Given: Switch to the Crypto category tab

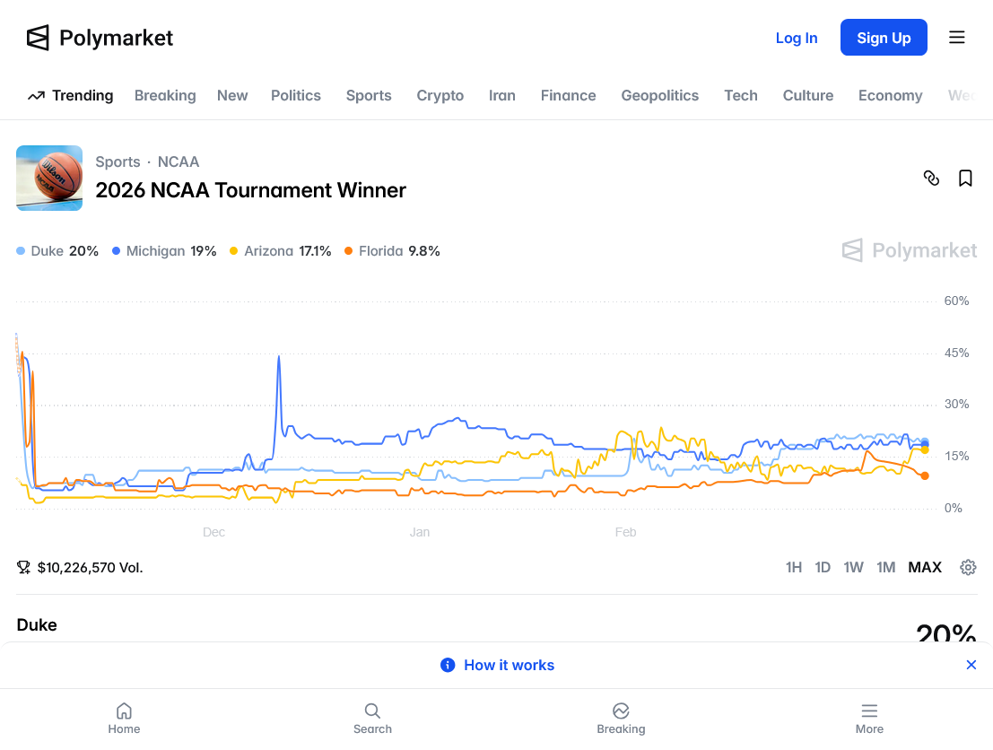Looking at the screenshot, I should [440, 95].
